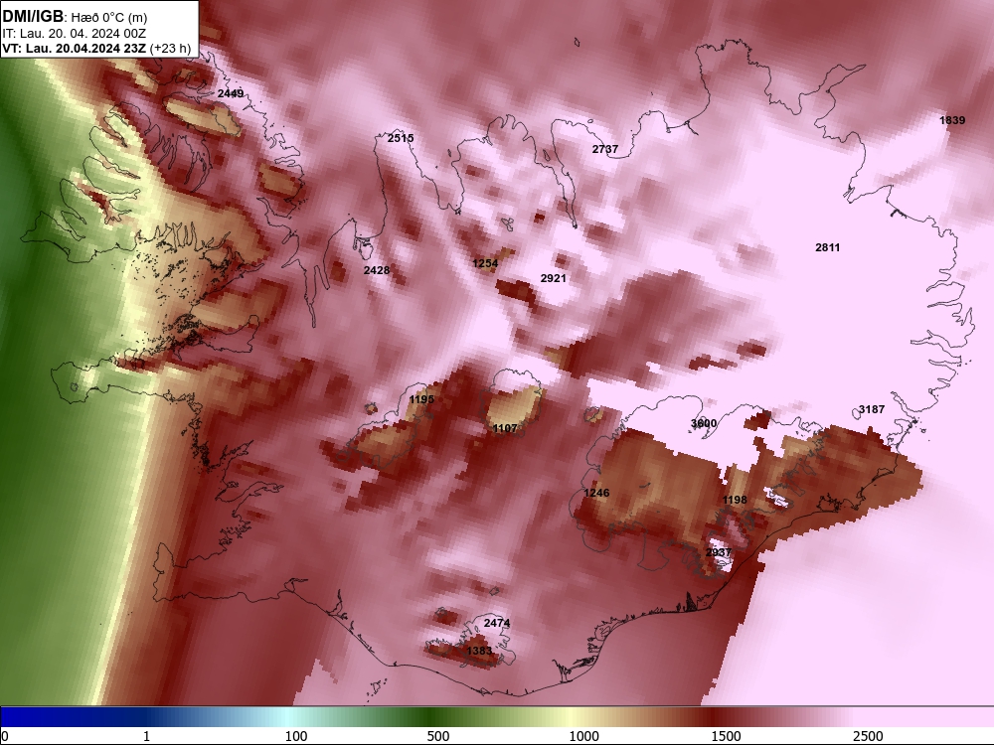Click the 1246 height value

click(596, 493)
